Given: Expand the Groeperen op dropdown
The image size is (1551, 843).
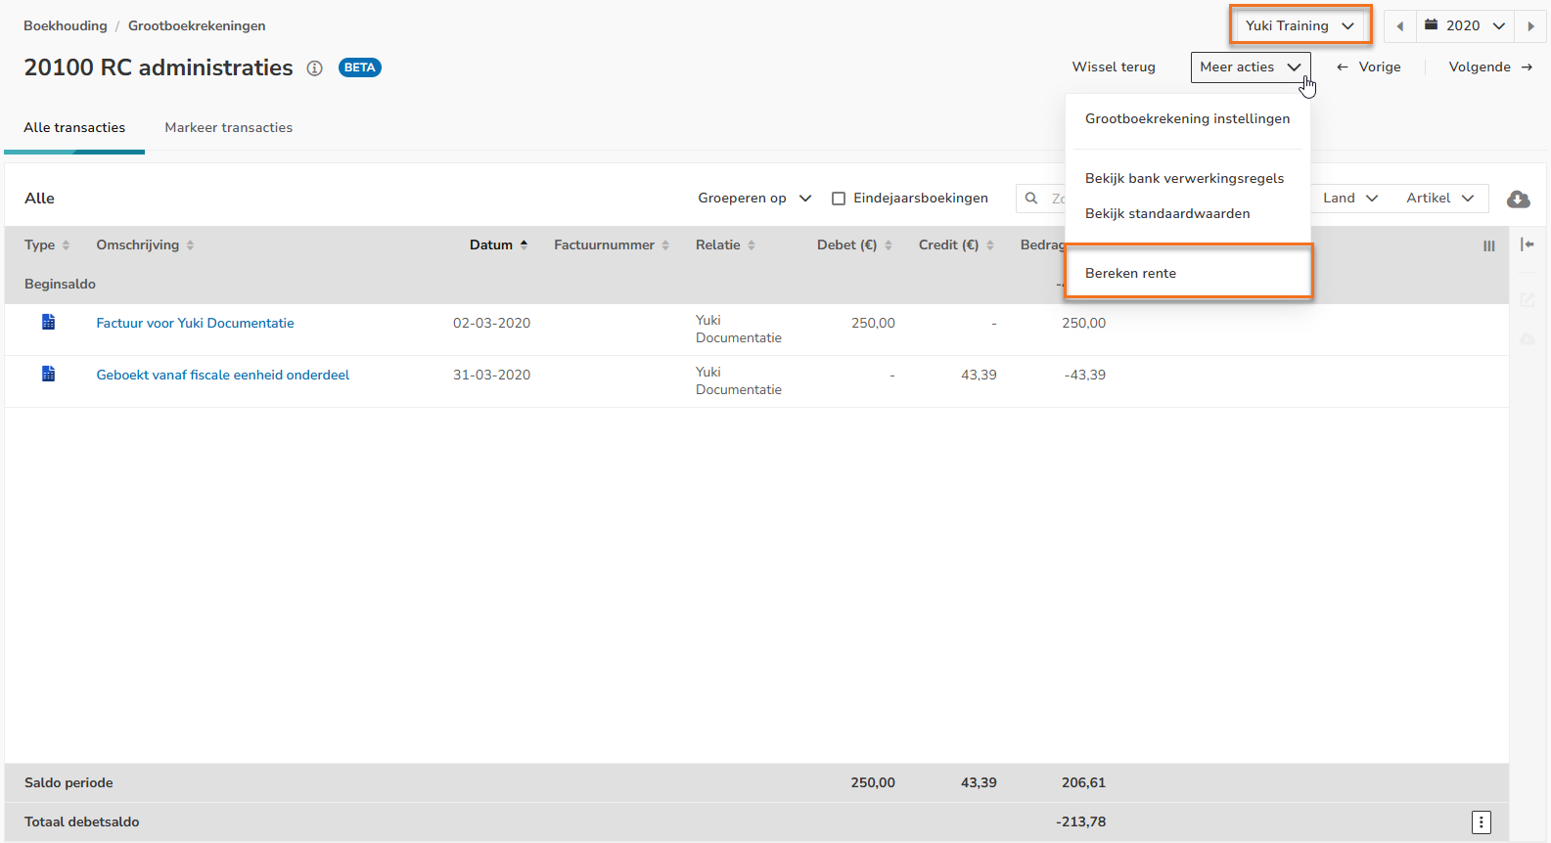Looking at the screenshot, I should tap(754, 199).
